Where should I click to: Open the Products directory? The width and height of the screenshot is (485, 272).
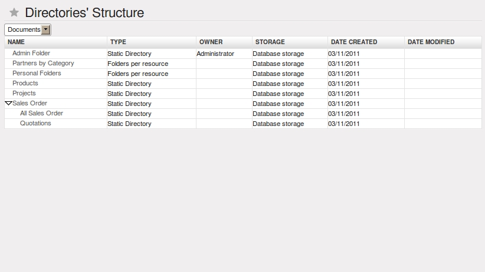pos(25,84)
